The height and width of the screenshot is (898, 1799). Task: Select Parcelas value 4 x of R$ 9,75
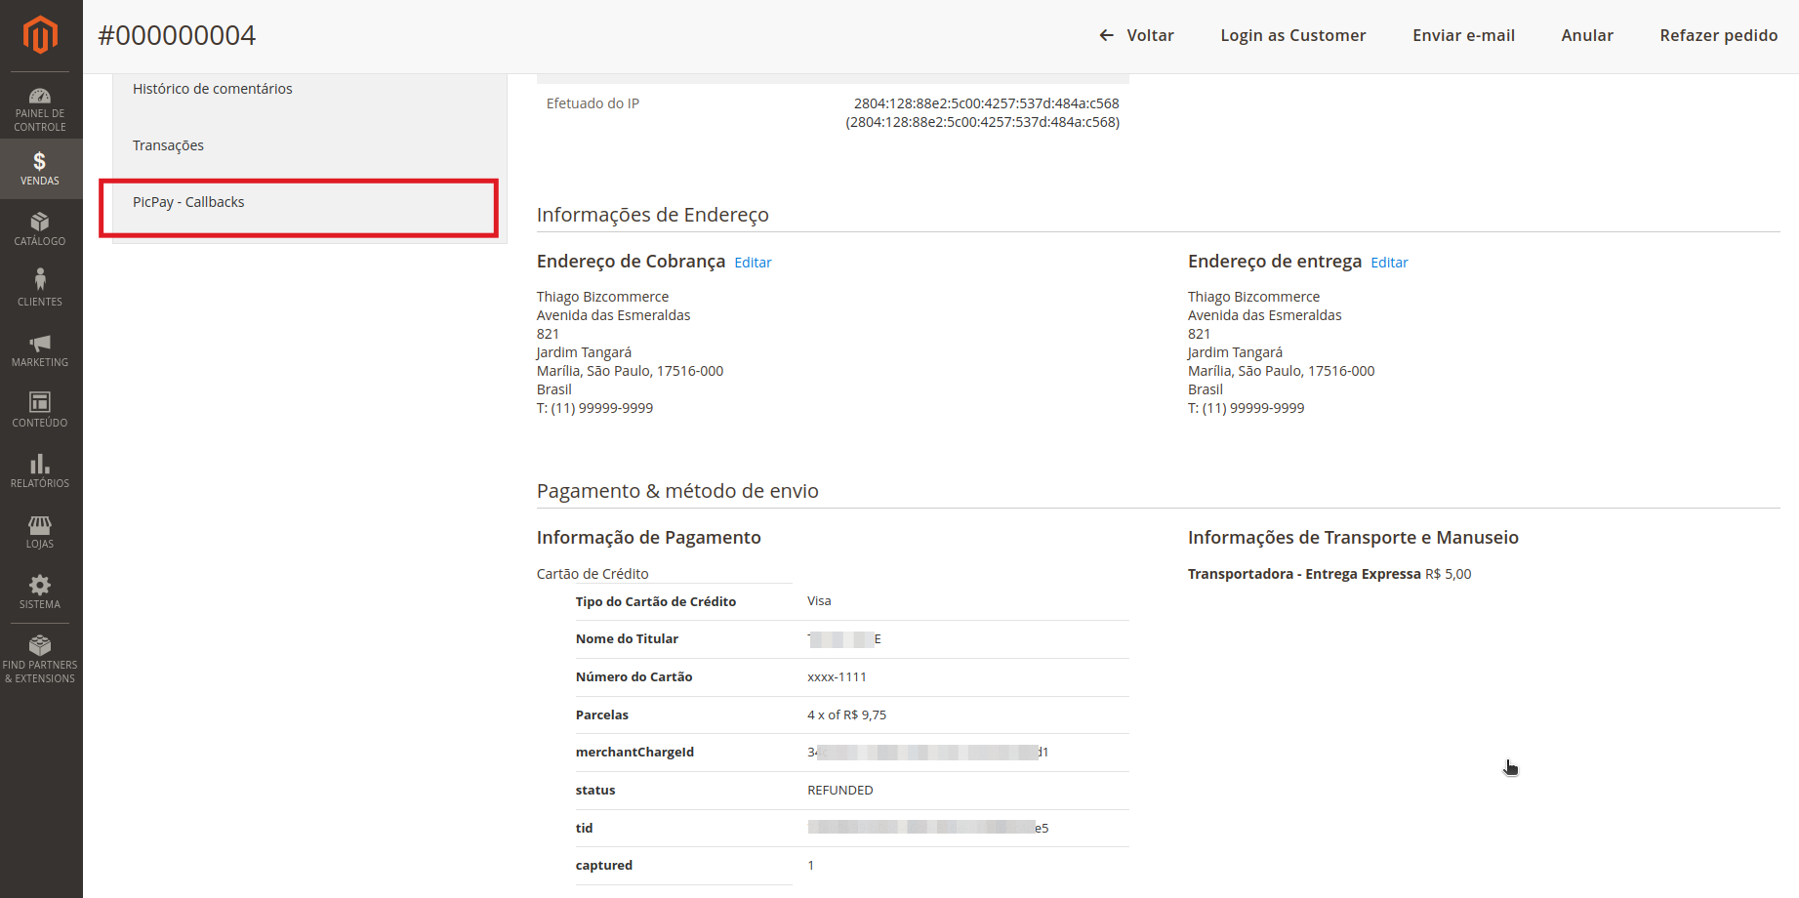pyautogui.click(x=846, y=714)
